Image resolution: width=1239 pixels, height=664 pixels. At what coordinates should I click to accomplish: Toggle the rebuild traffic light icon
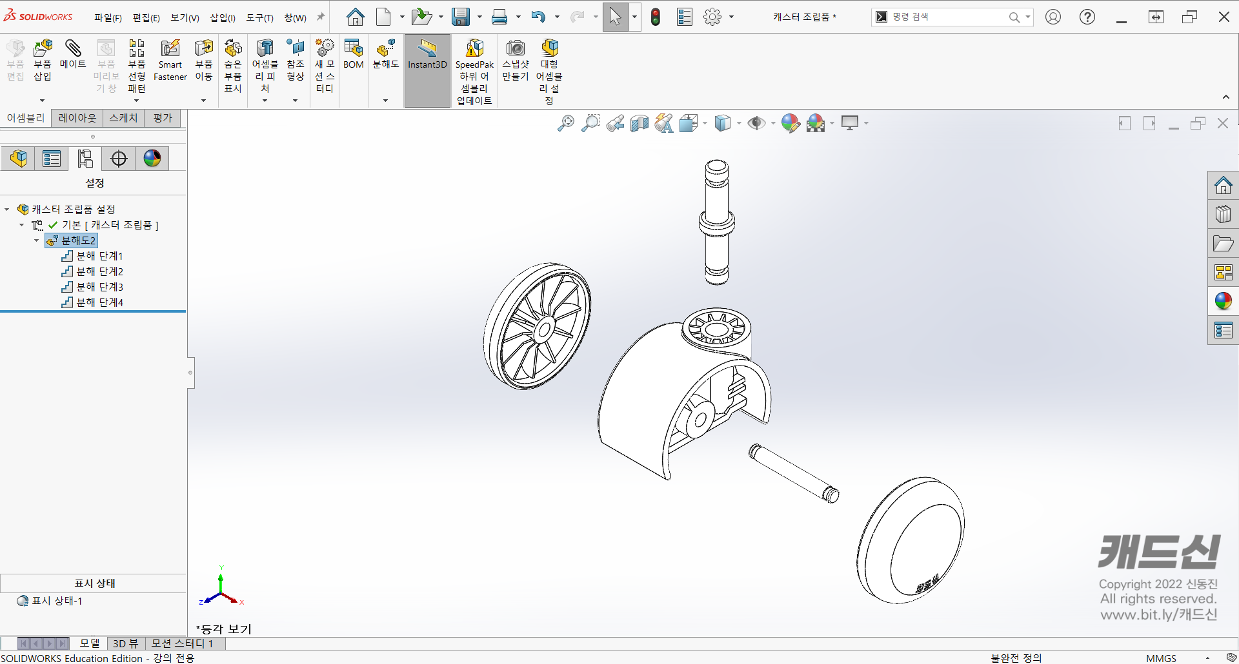(x=656, y=17)
